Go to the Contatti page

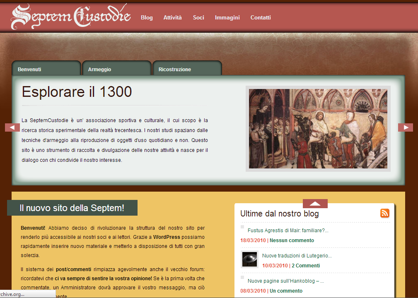click(261, 17)
